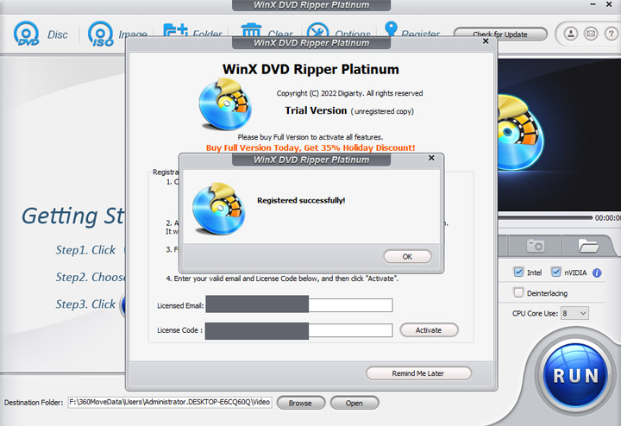This screenshot has height=426, width=621.
Task: Click the blue RUN button
Action: point(575,375)
